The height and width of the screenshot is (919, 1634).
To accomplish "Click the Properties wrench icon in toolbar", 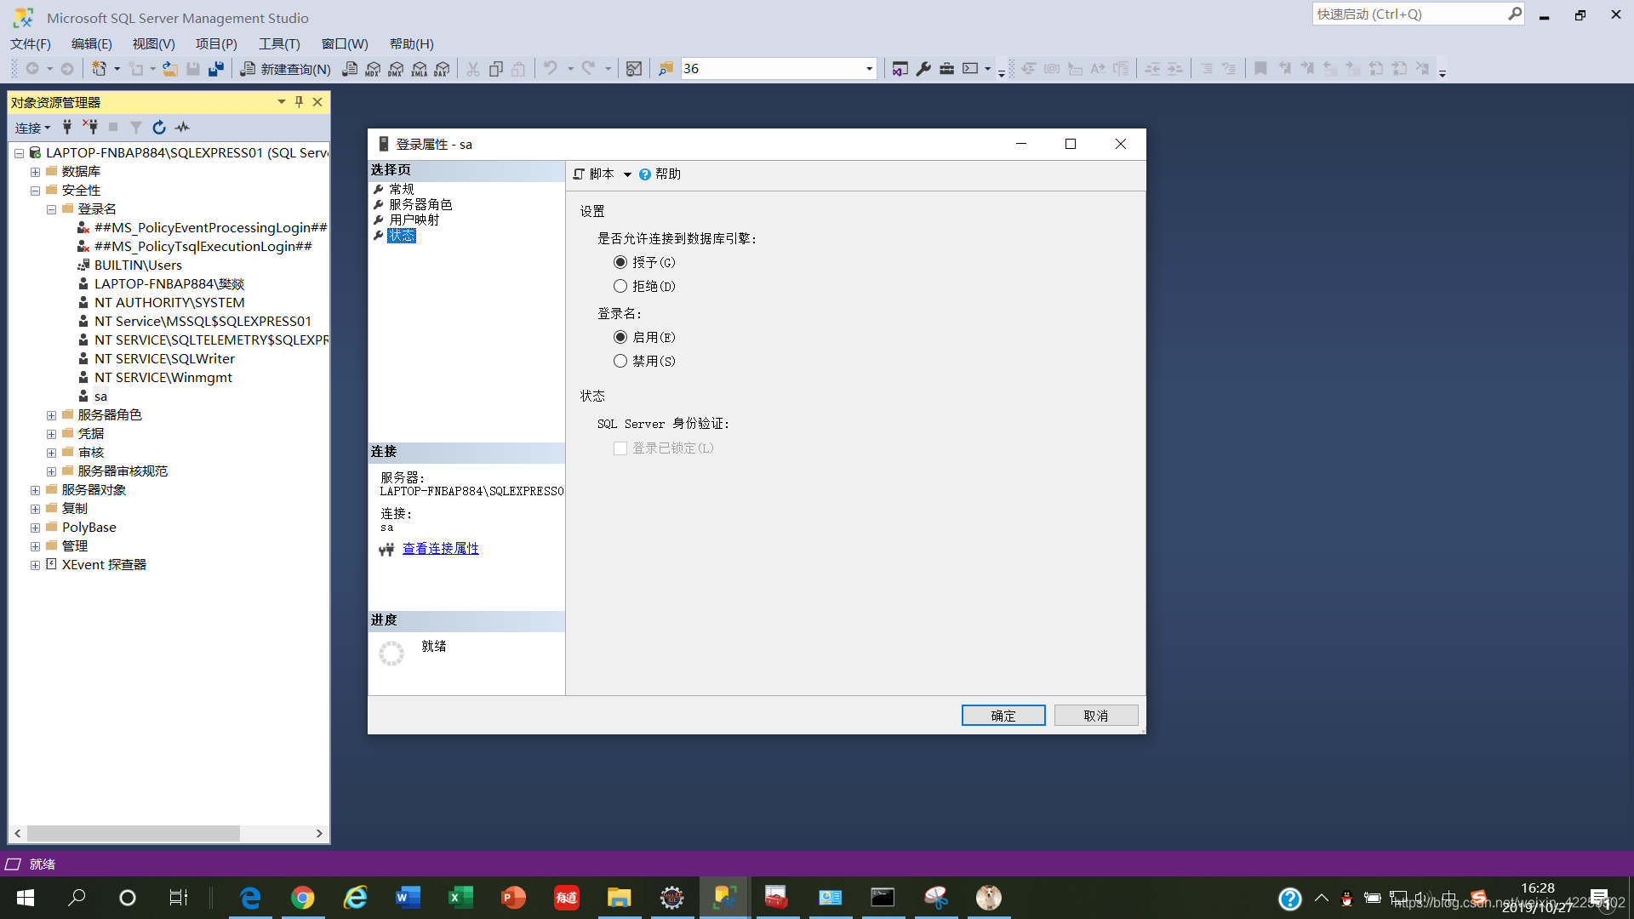I will [x=923, y=69].
